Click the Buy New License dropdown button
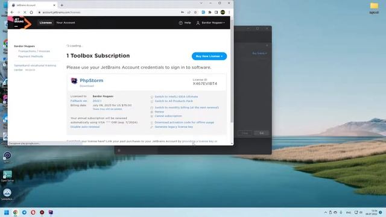Viewport: 386px width, 217px height. point(209,56)
